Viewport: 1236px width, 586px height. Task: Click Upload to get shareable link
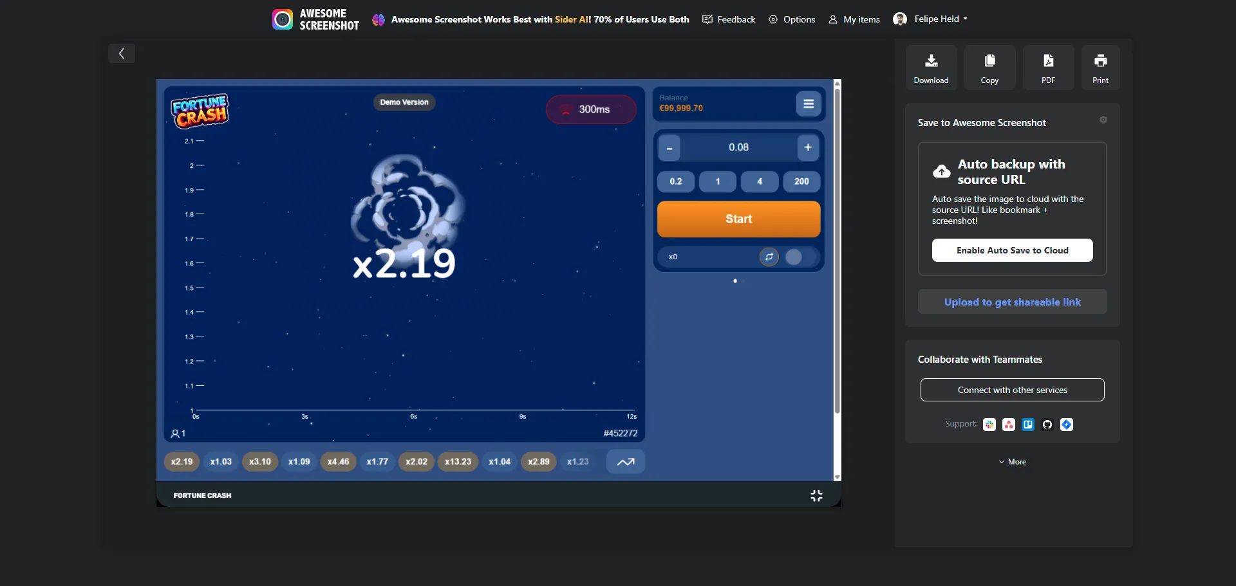(x=1012, y=302)
